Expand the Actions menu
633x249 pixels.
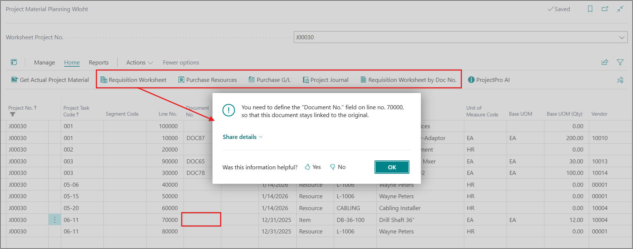pos(139,63)
